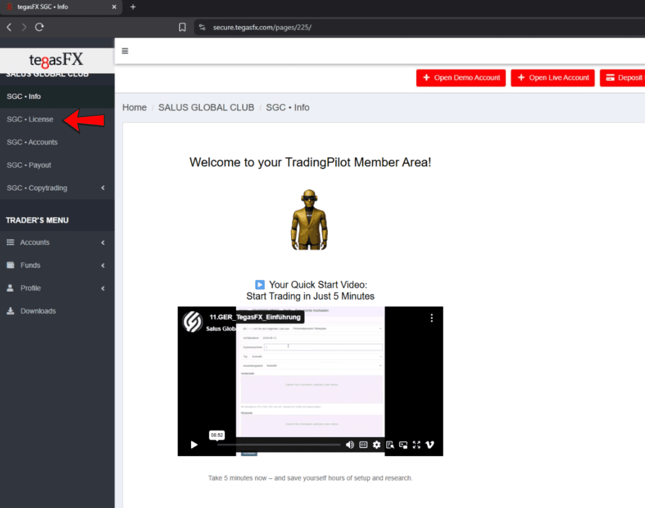Click Open Live Account button

[x=553, y=78]
